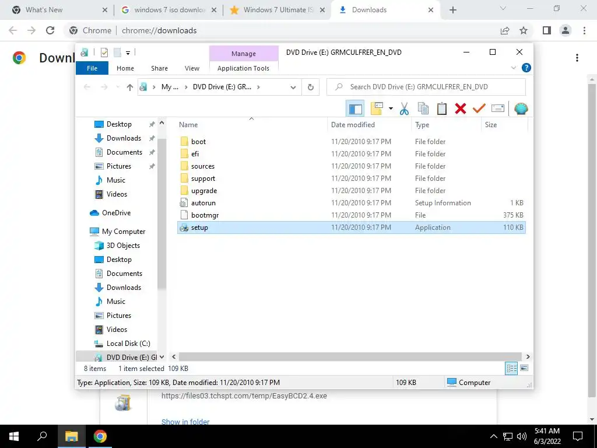This screenshot has width=597, height=448.
Task: Open OneDrive in navigation pane
Action: (x=116, y=212)
